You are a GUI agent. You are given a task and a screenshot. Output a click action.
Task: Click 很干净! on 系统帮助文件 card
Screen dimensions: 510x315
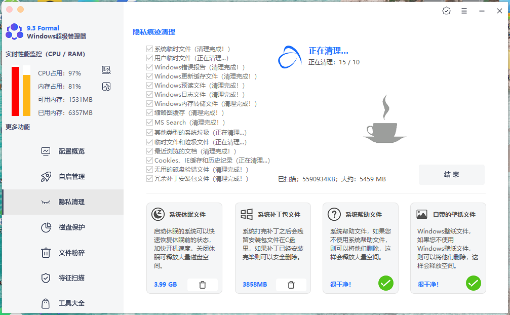point(340,285)
